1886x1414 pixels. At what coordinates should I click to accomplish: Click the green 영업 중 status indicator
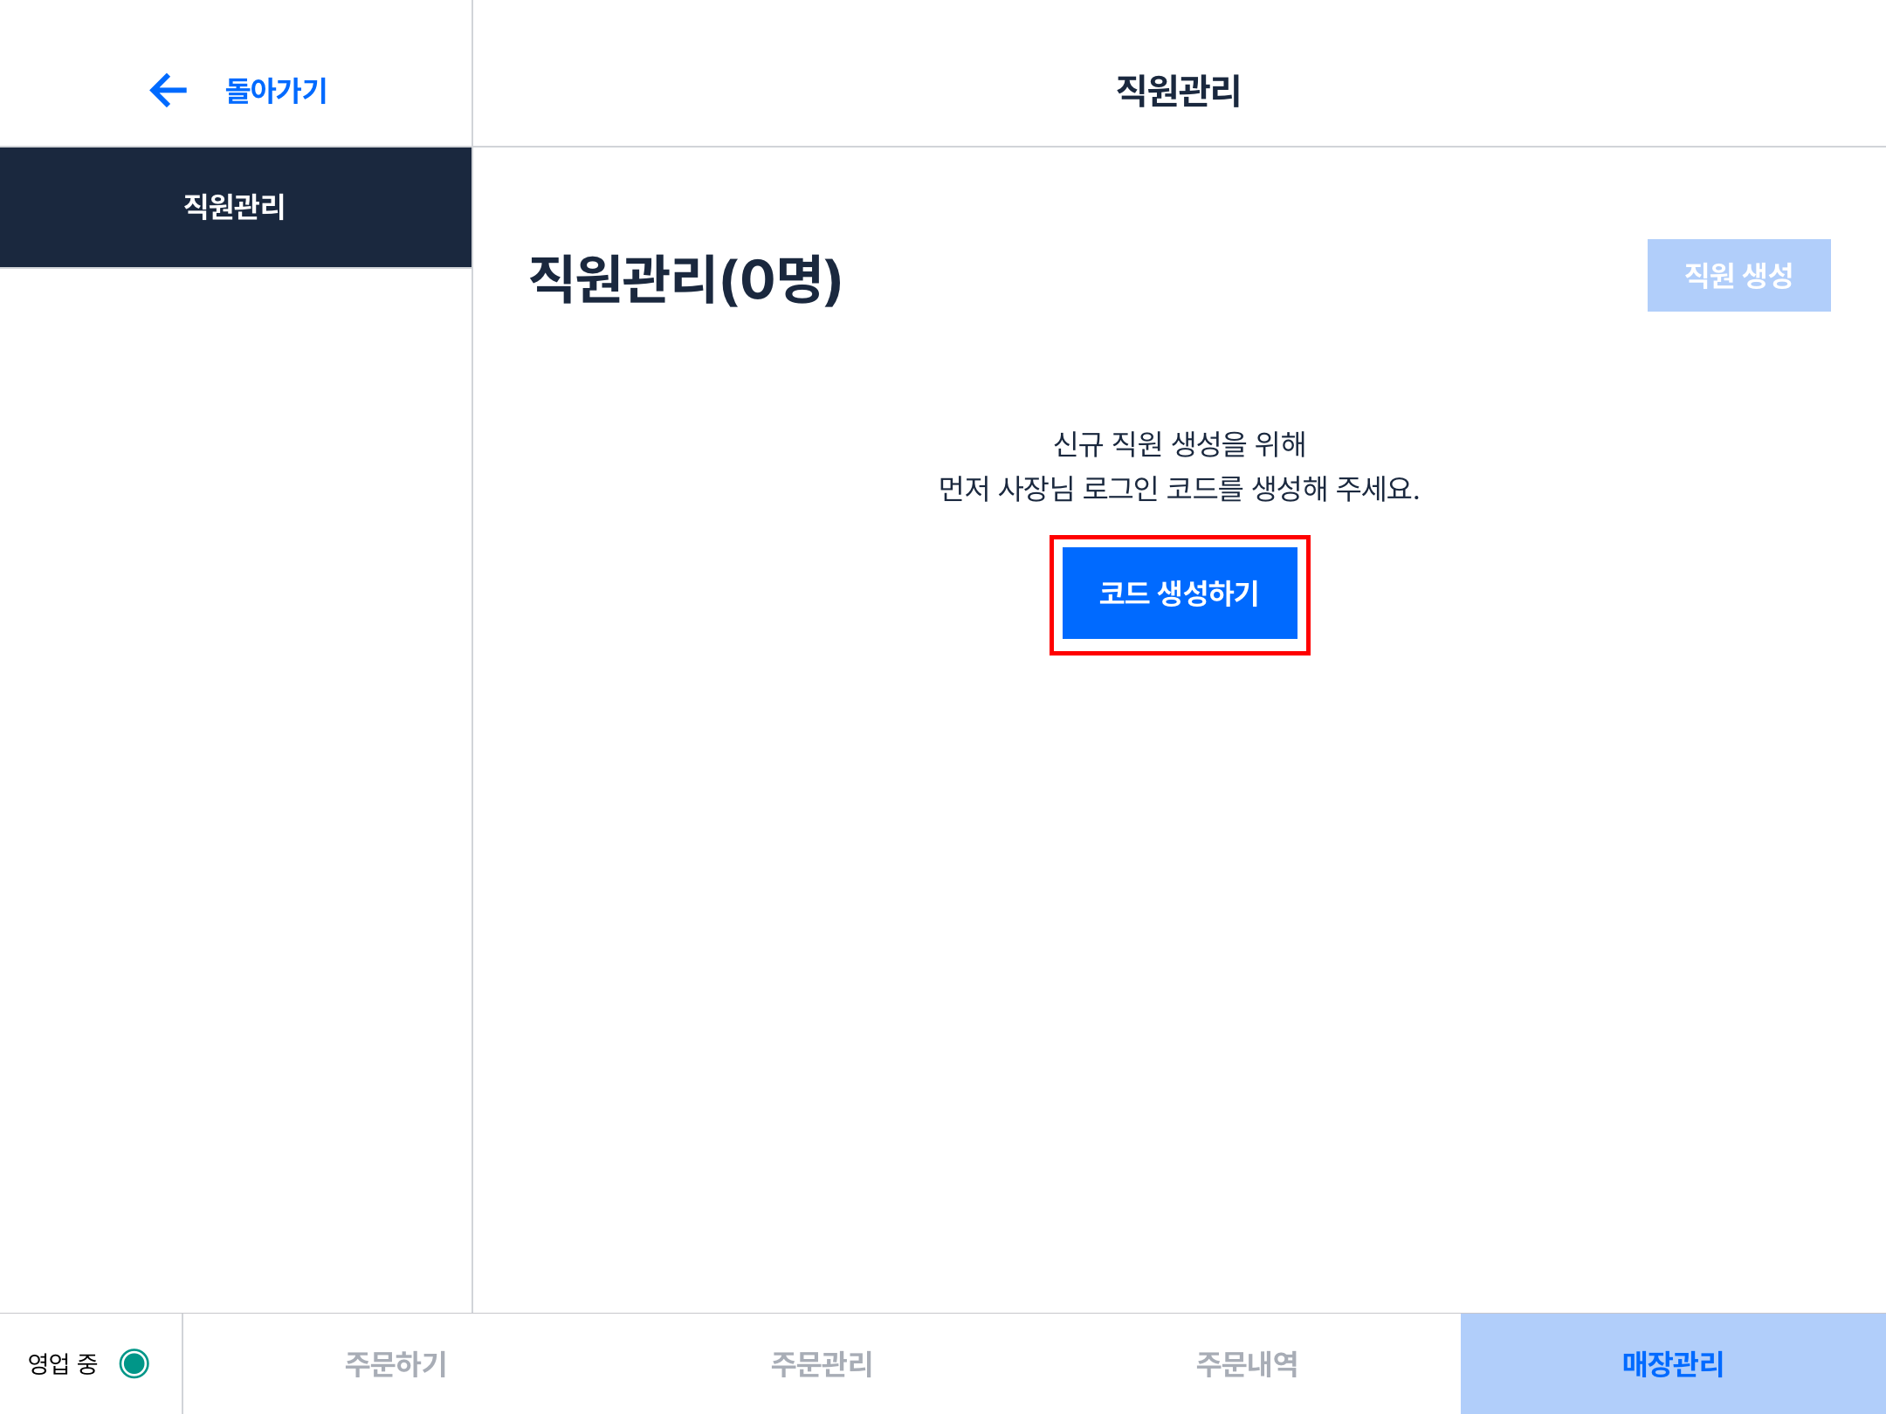pyautogui.click(x=134, y=1363)
